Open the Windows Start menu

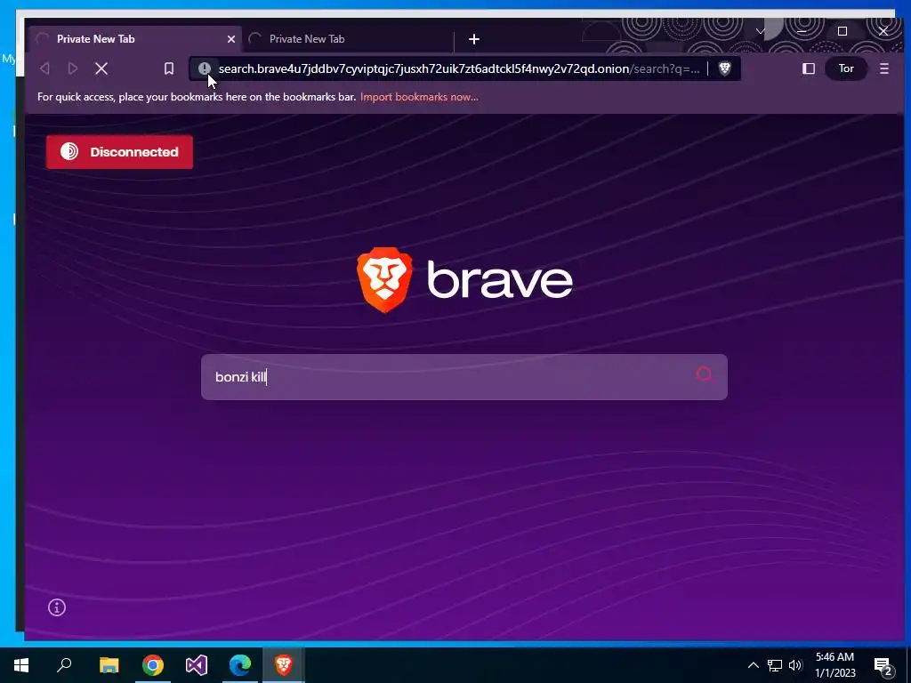21,665
